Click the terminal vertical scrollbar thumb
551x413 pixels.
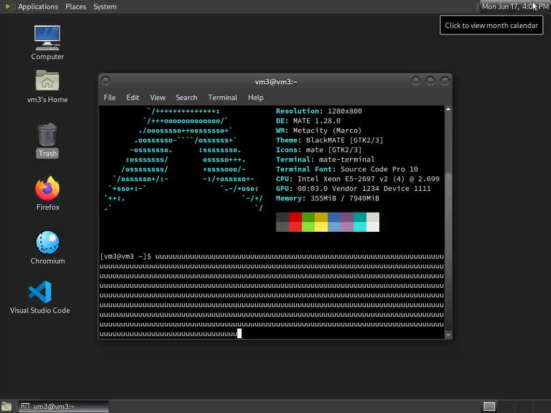448,251
